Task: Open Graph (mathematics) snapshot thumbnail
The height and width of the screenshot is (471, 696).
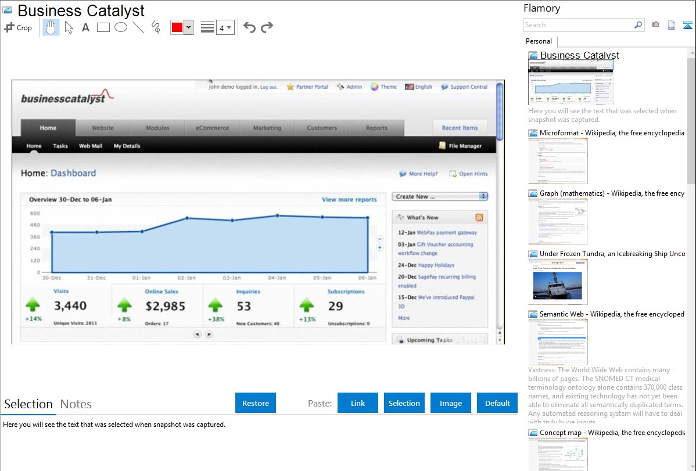Action: (x=558, y=221)
